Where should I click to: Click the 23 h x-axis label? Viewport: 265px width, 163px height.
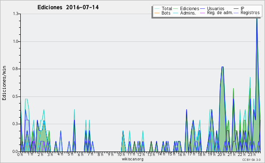click(251, 155)
